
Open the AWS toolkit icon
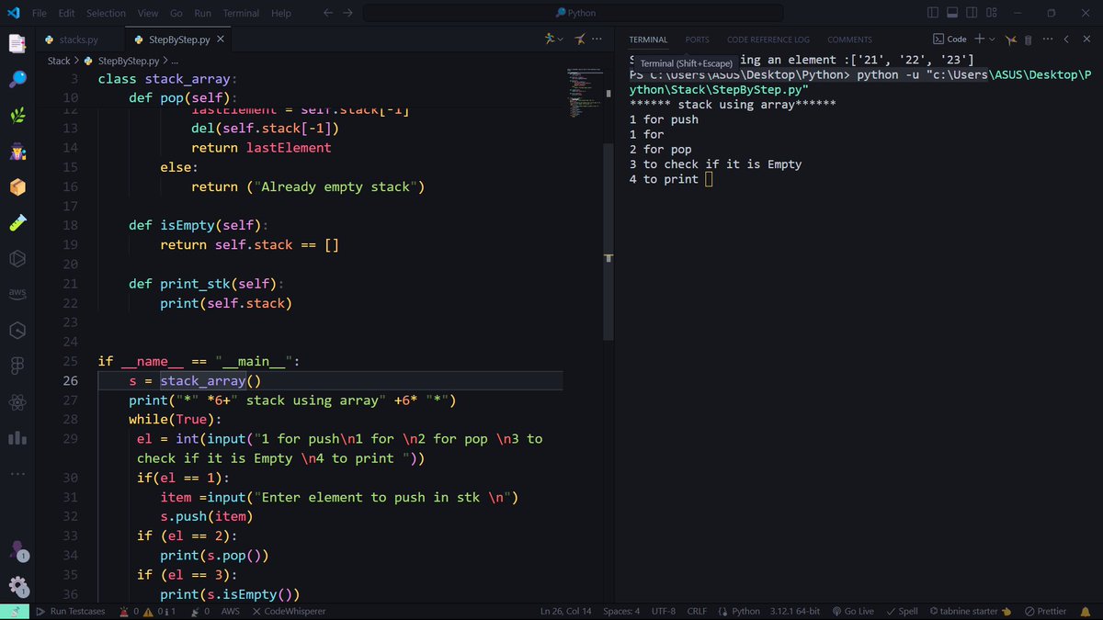(x=17, y=294)
